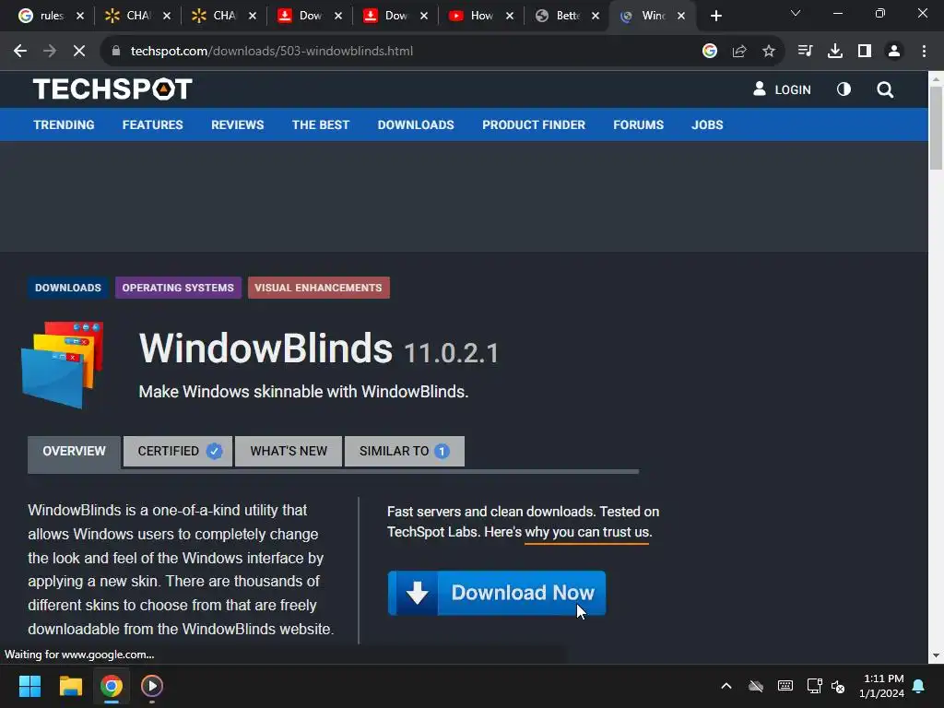Image resolution: width=944 pixels, height=708 pixels.
Task: Open THE BEST in the navigation bar
Action: point(320,124)
